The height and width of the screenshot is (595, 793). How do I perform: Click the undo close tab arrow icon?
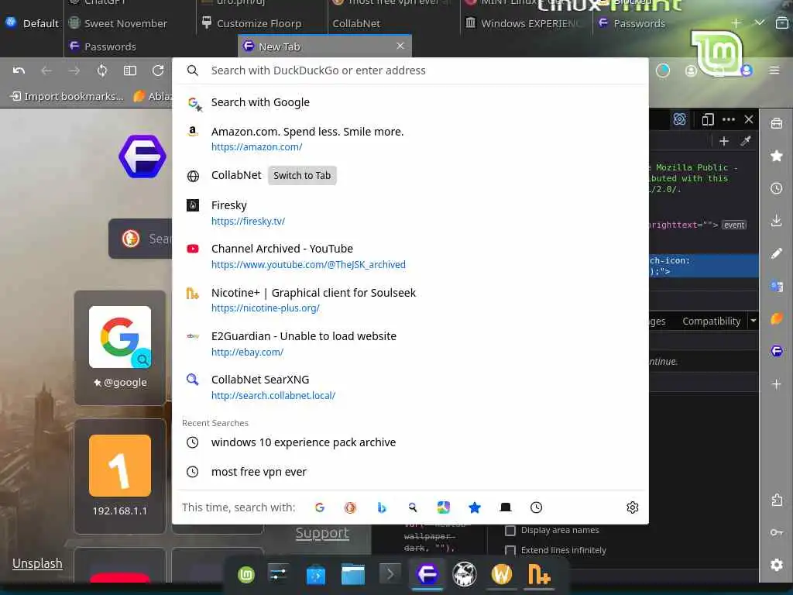coord(19,71)
